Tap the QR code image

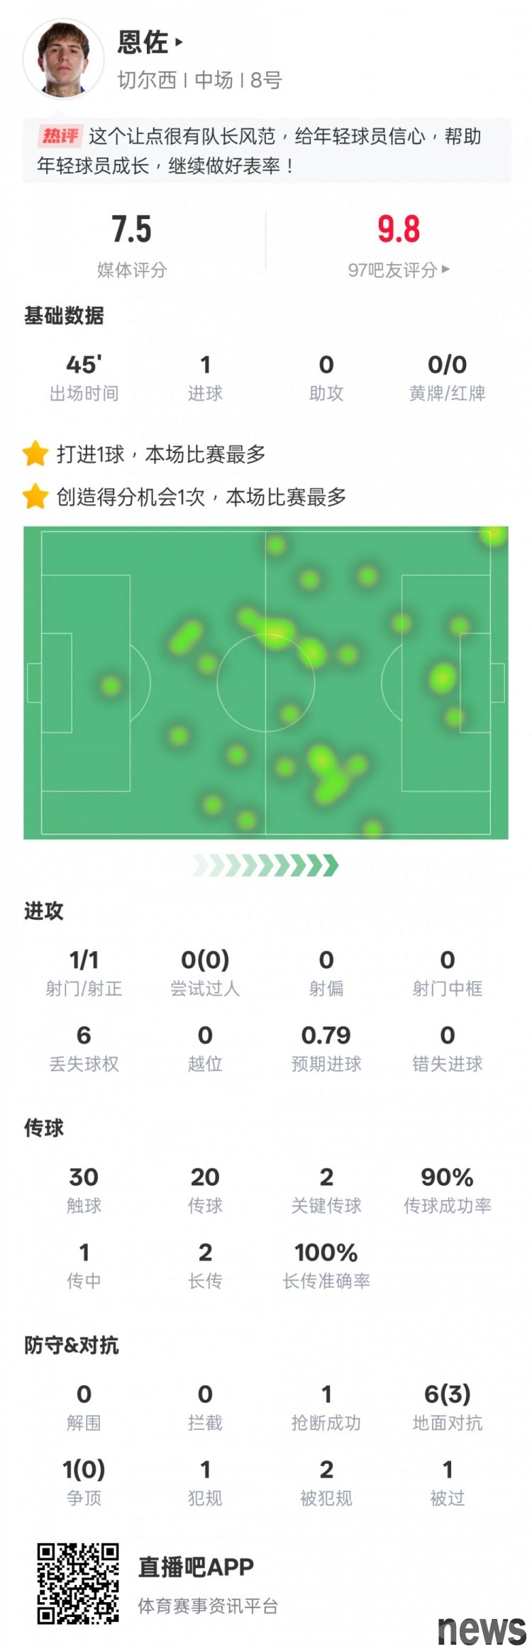(x=78, y=1583)
